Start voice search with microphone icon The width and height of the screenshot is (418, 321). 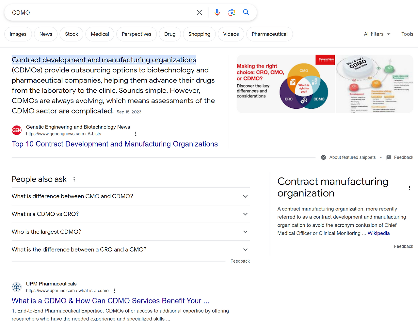tap(217, 12)
